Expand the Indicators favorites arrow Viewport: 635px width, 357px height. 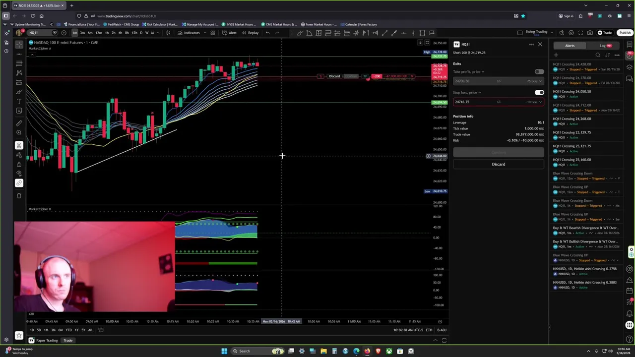pos(204,33)
